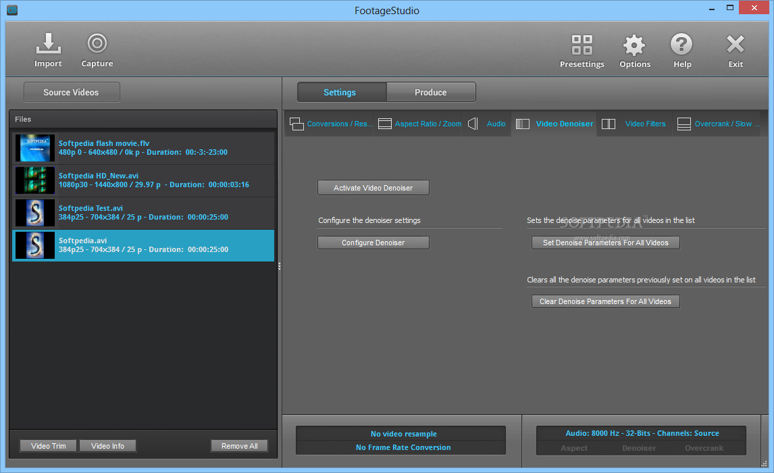Select the file name Softpedia Test.avi
774x473 pixels.
(91, 208)
